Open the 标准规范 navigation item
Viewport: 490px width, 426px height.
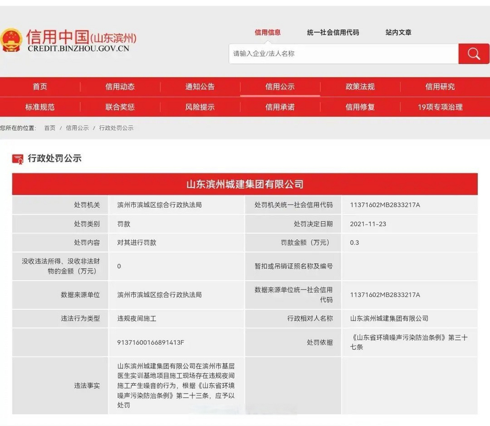pyautogui.click(x=40, y=107)
